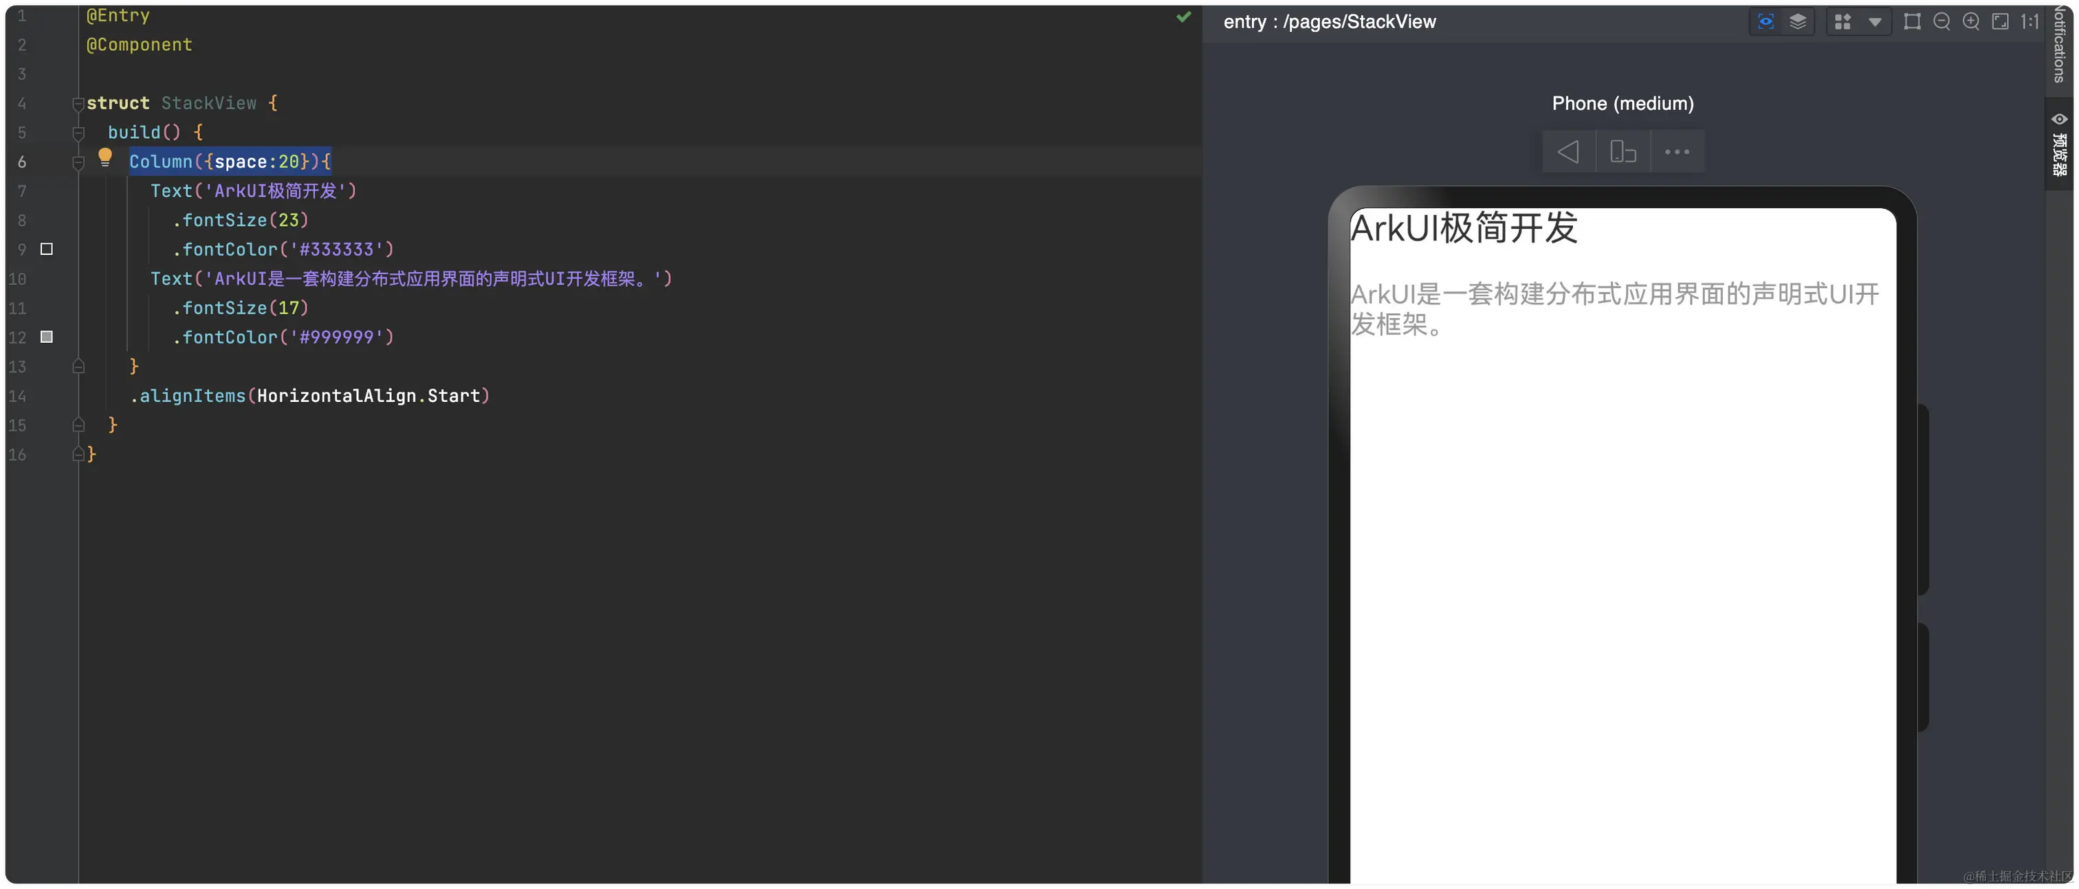Screen dimensions: 2079x889
Task: Click the green checkmark inspection indicator
Action: point(1183,16)
